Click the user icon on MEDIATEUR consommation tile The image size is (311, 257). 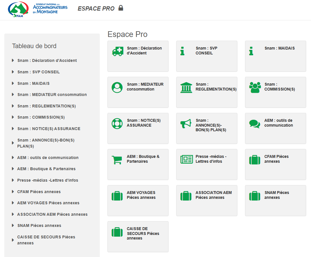tap(117, 87)
